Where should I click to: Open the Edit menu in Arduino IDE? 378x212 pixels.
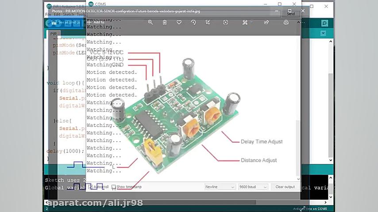coord(57,15)
